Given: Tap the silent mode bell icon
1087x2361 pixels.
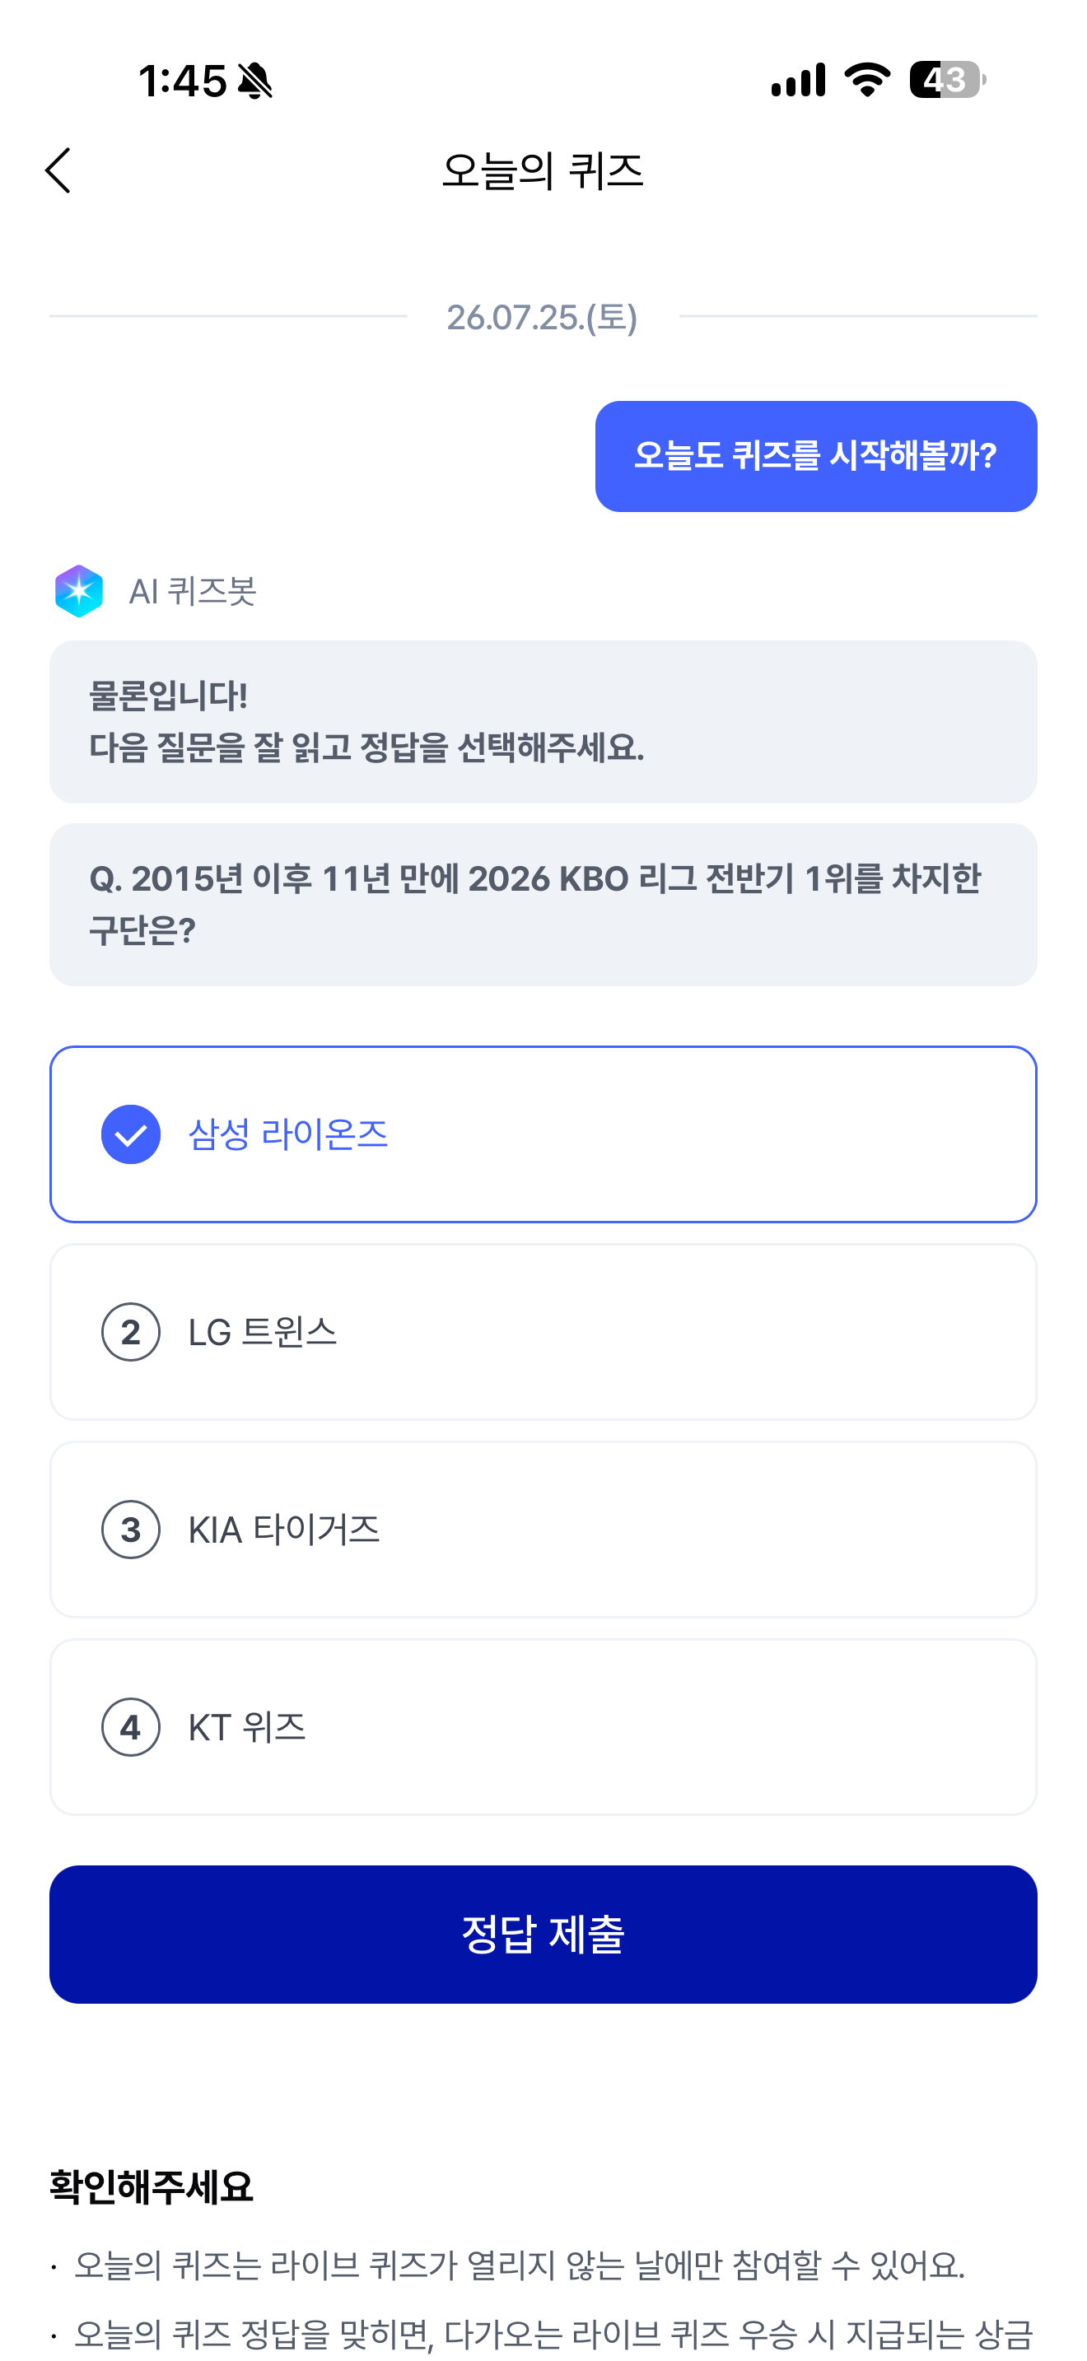Looking at the screenshot, I should [254, 81].
